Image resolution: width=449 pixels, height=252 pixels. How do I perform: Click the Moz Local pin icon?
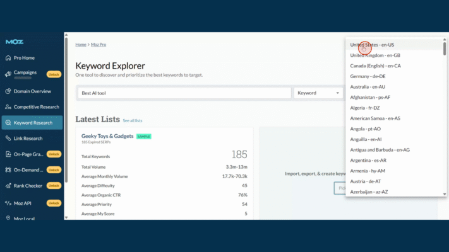click(8, 218)
